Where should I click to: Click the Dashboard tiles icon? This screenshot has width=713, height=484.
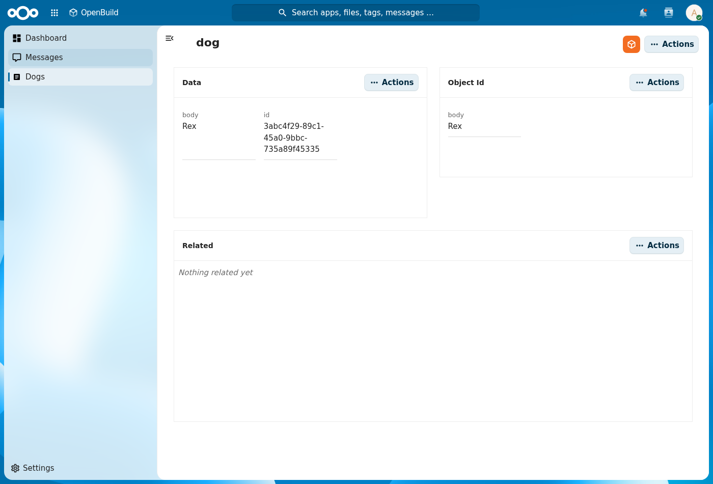click(x=17, y=38)
